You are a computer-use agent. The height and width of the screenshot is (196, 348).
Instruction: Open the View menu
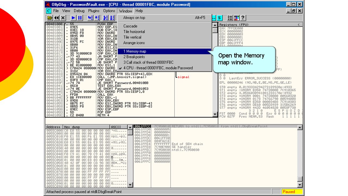[x=66, y=11]
